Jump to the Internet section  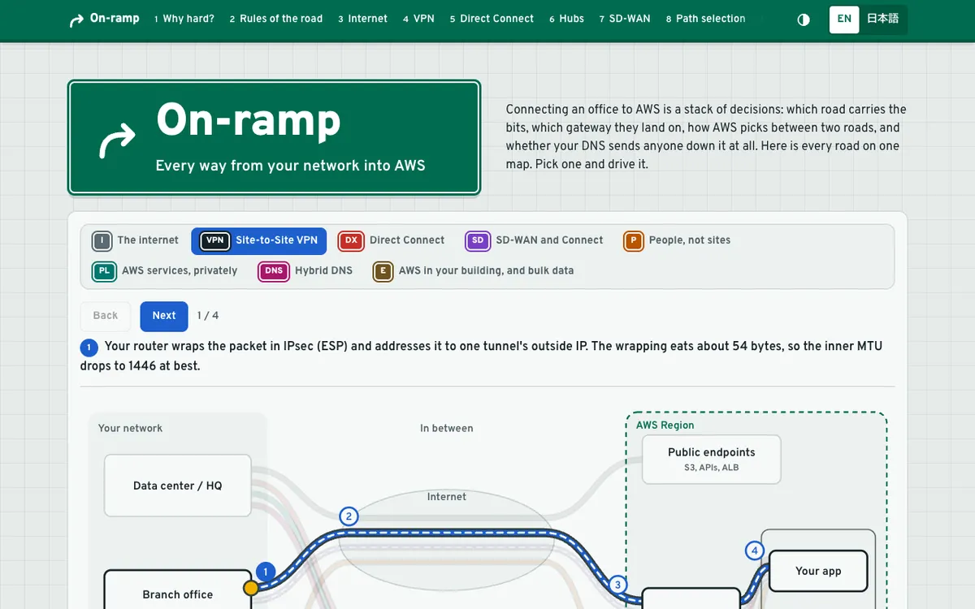click(362, 19)
